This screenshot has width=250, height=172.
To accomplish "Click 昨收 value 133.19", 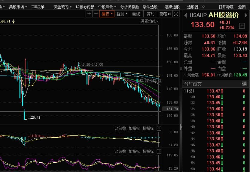I will (x=240, y=49).
